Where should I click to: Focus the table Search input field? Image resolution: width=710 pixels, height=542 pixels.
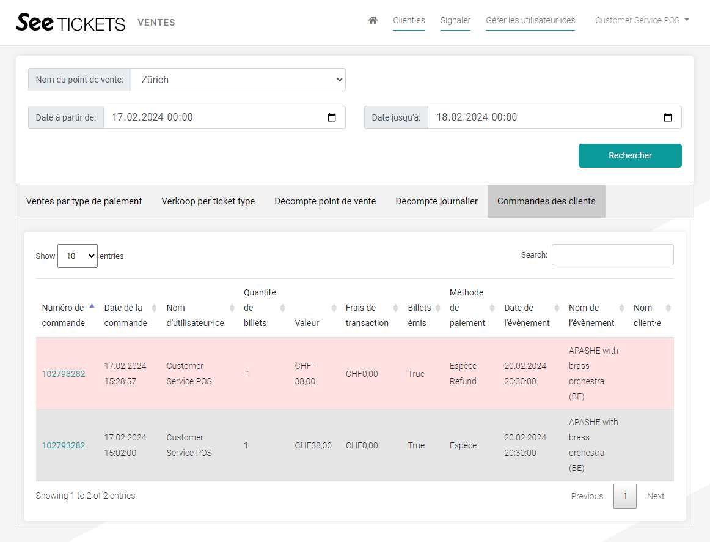pyautogui.click(x=612, y=255)
